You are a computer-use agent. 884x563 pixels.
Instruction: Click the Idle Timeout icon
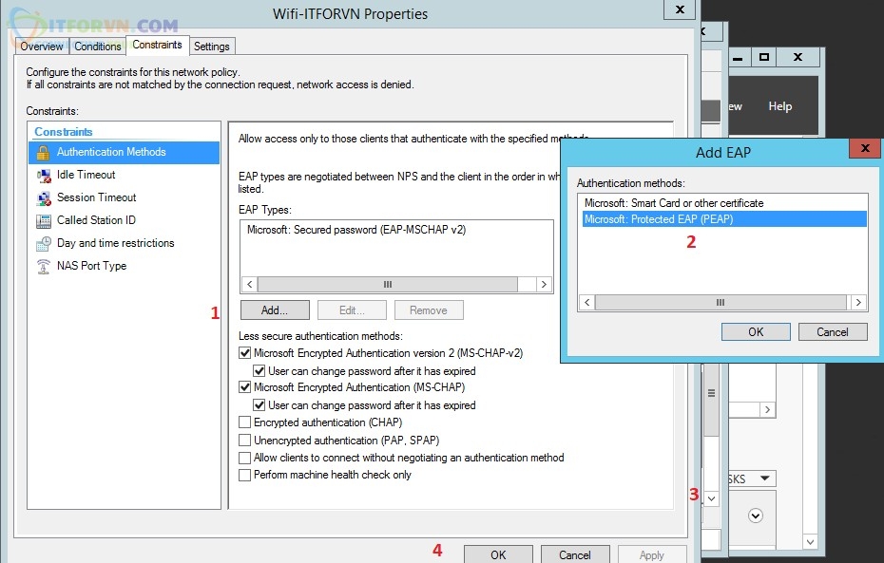pos(43,175)
